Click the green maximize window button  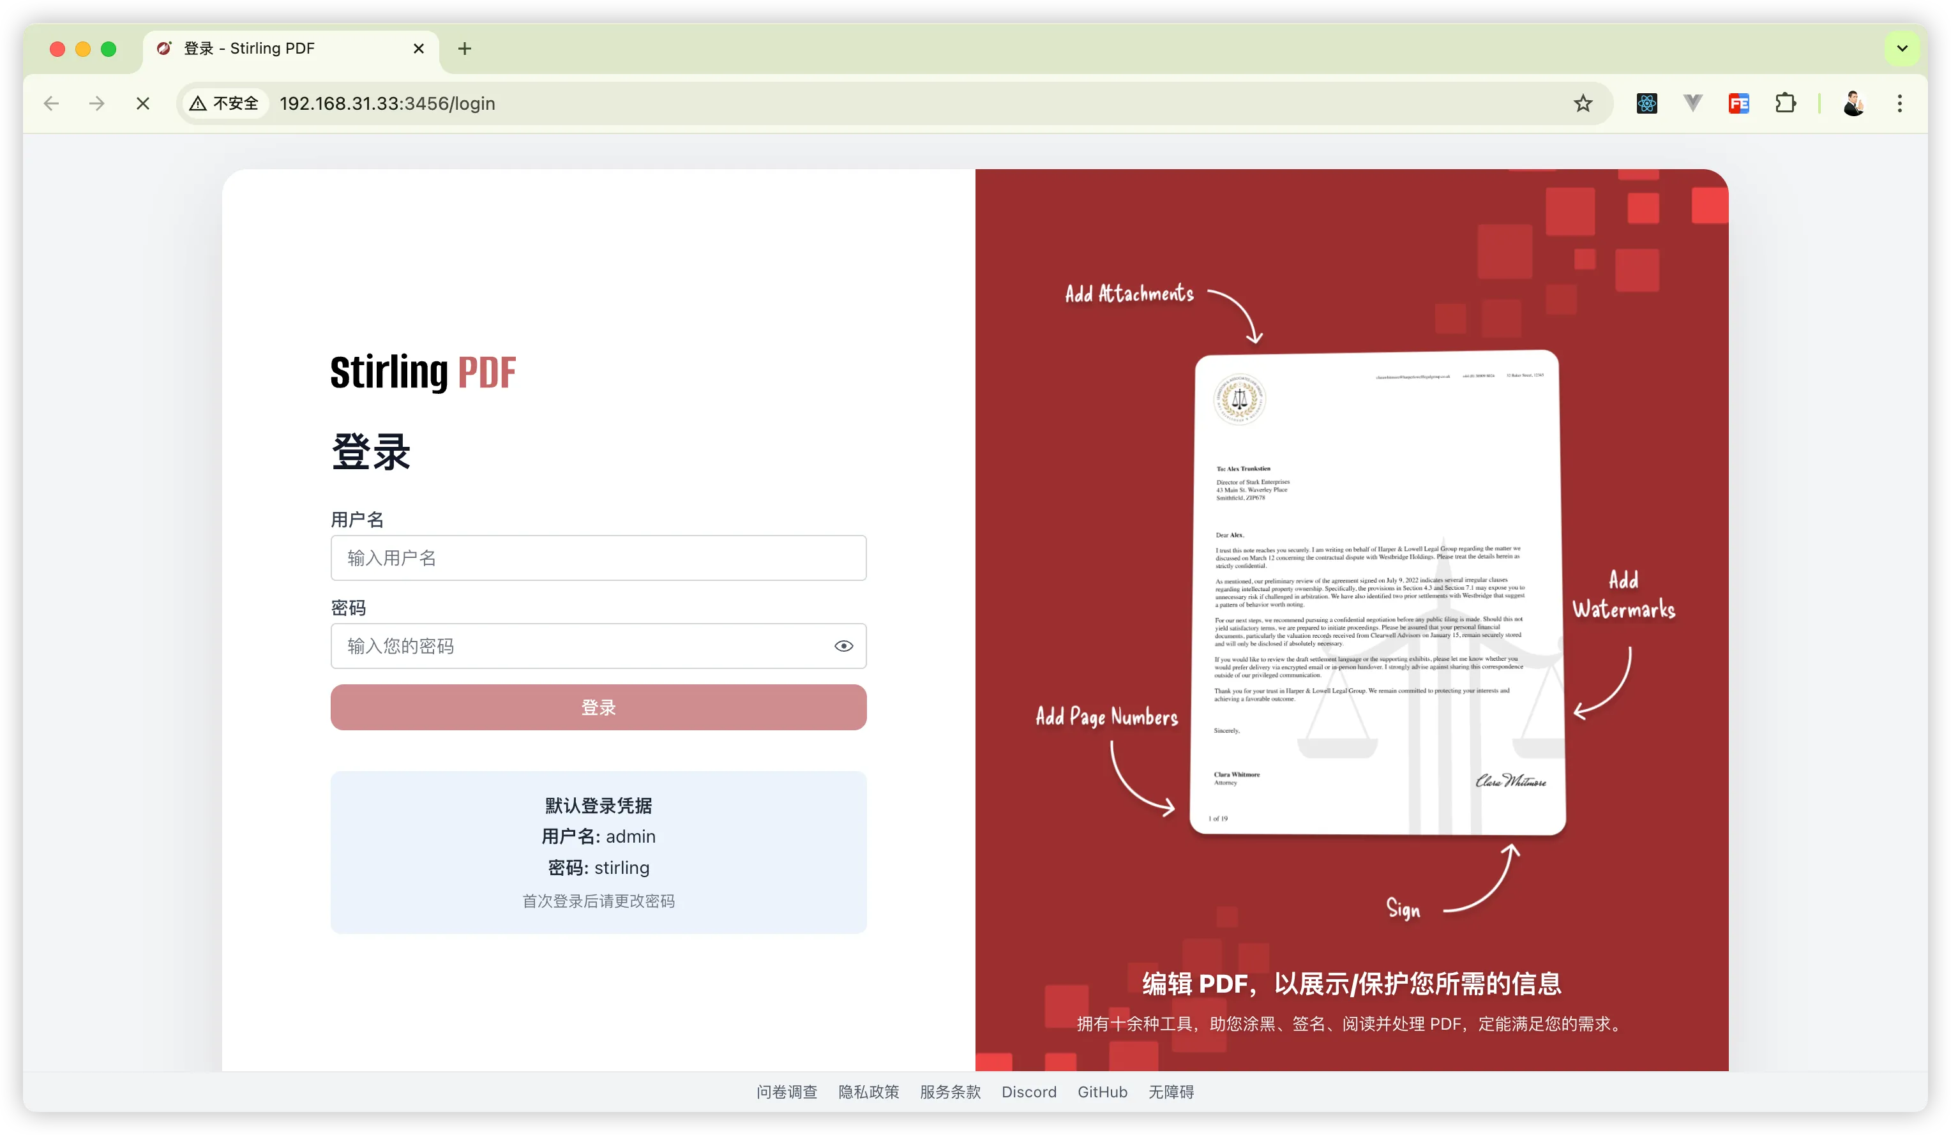coord(109,49)
